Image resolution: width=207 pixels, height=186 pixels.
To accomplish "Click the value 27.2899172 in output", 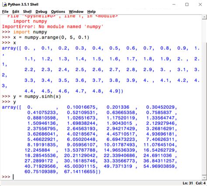I will (38, 161).
